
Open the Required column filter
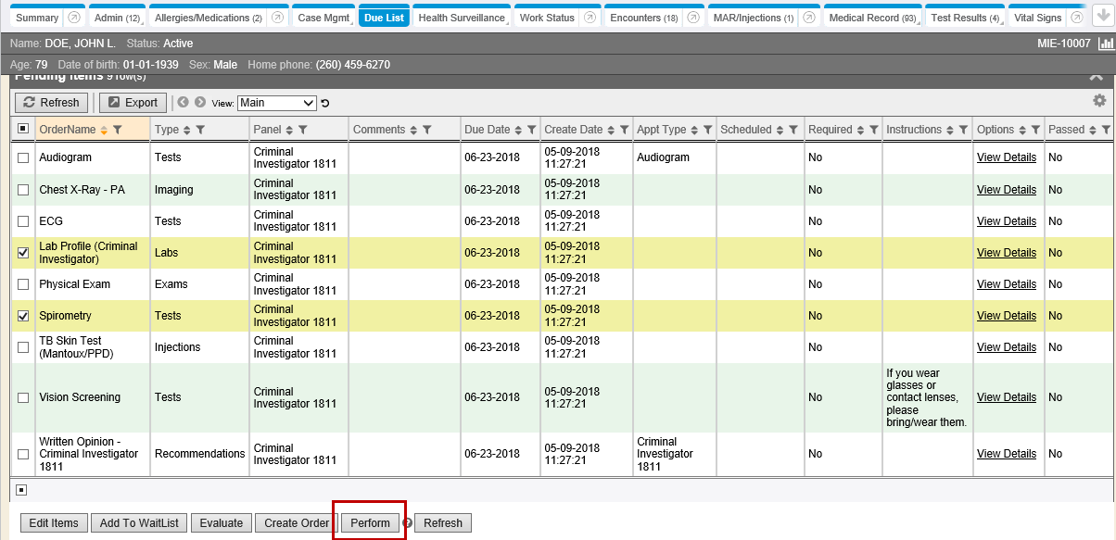click(x=873, y=130)
